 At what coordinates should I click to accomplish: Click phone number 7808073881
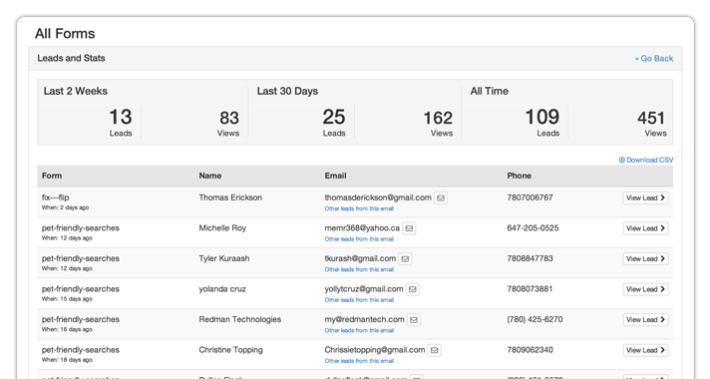tap(530, 288)
